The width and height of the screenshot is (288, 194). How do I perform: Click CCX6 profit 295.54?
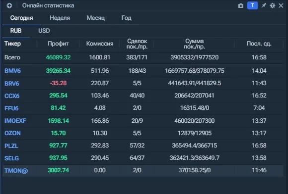click(x=58, y=96)
